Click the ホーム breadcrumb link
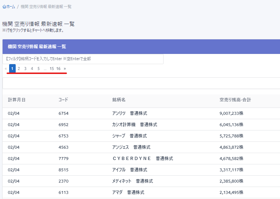 tap(11, 7)
